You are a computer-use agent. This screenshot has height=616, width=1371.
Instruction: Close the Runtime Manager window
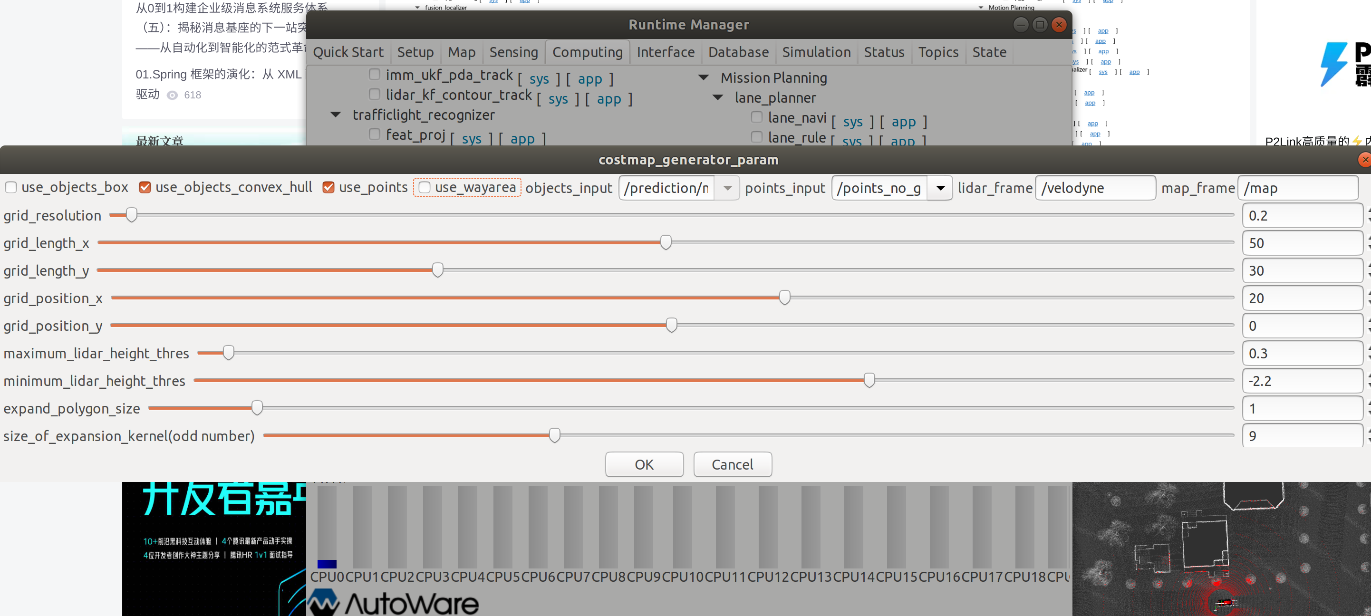pyautogui.click(x=1059, y=24)
